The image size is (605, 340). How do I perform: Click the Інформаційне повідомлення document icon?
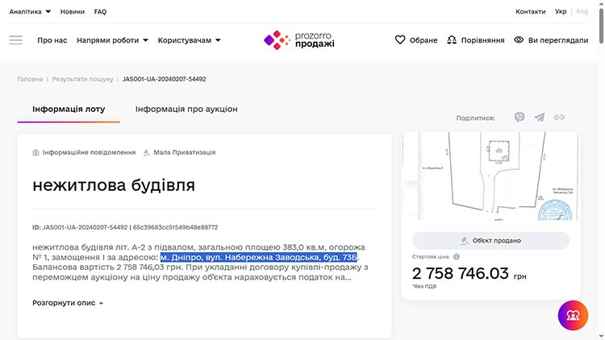pos(35,152)
